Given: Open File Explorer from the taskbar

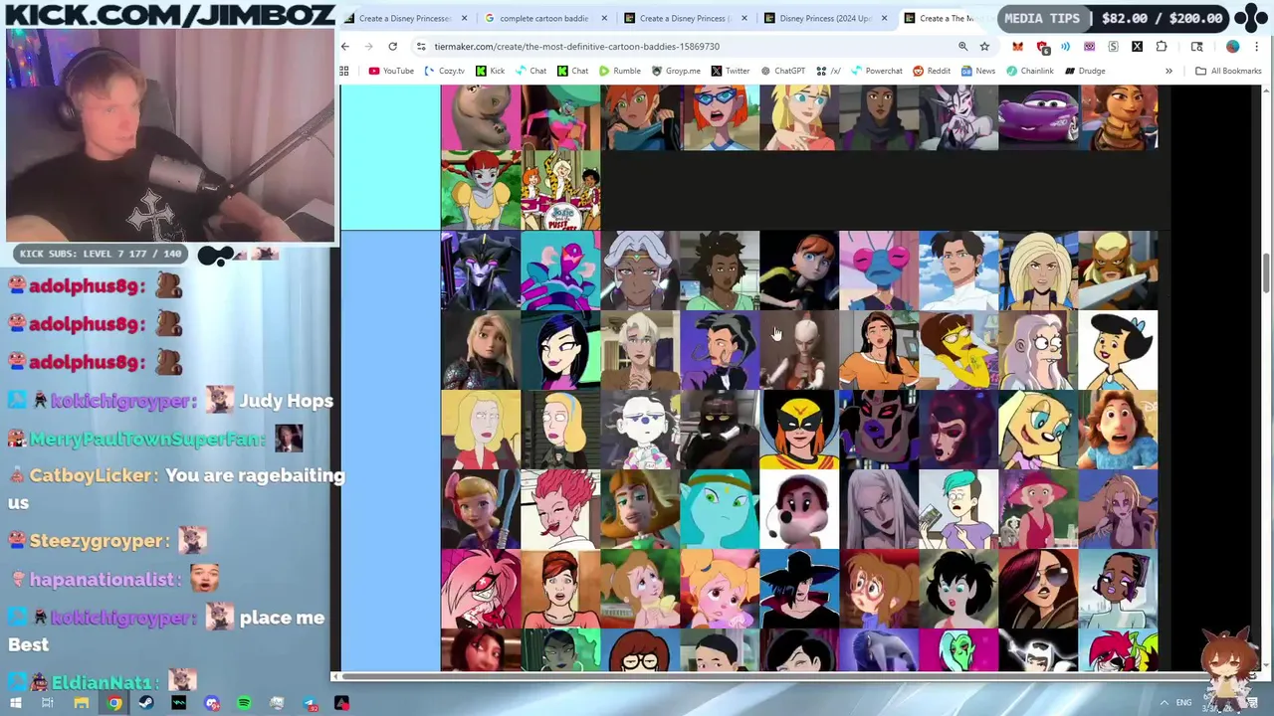Looking at the screenshot, I should (x=81, y=703).
